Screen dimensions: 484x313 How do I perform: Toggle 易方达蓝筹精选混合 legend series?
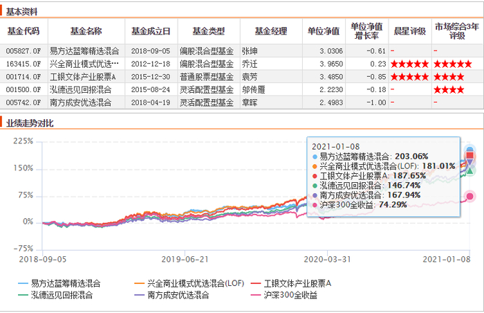[x=59, y=283]
